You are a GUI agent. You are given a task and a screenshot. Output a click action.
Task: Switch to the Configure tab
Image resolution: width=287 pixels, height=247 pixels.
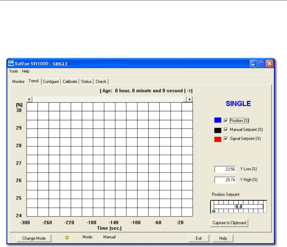click(x=51, y=81)
